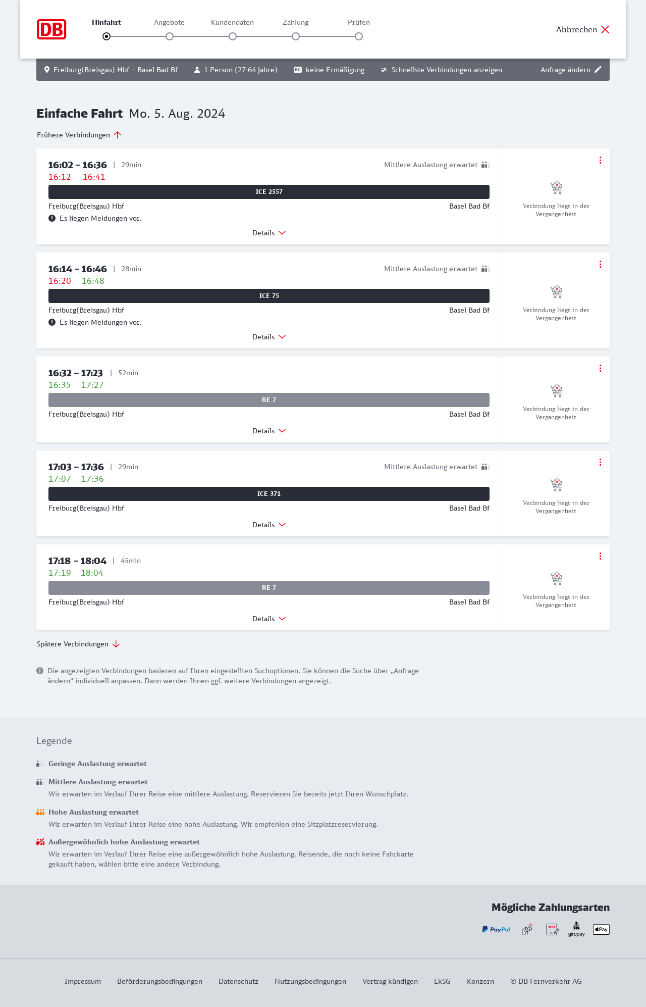The height and width of the screenshot is (1007, 646).
Task: Open the Impressum footer link
Action: coord(83,981)
